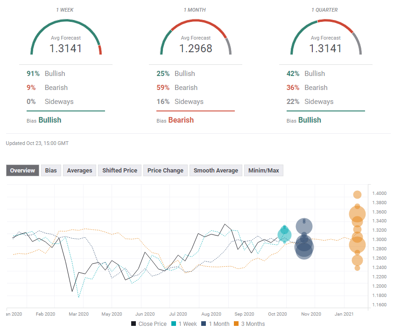Click the 9% Bearish value
Screen dimensions: 401x331
(31, 88)
